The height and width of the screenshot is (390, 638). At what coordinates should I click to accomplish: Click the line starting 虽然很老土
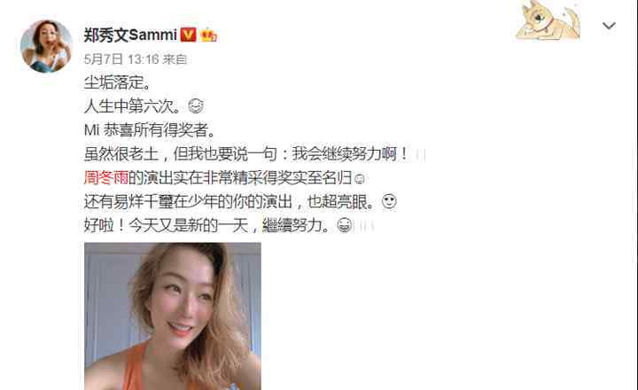pos(255,154)
